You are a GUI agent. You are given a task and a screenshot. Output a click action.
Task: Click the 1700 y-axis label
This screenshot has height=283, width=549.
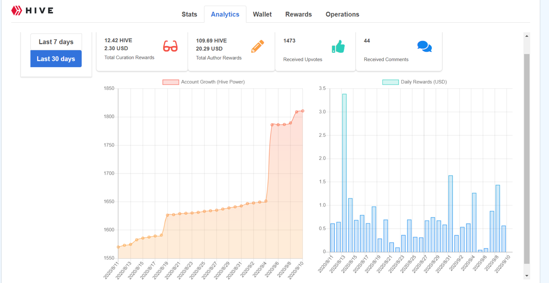[109, 173]
